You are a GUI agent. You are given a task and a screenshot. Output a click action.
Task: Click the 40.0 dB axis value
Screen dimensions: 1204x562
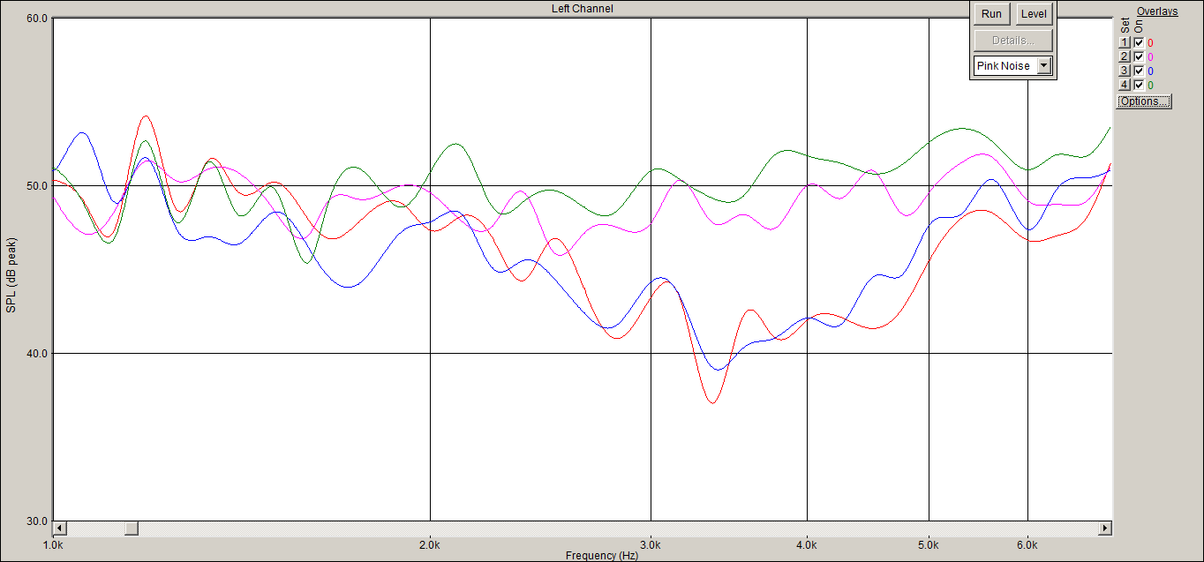(38, 354)
